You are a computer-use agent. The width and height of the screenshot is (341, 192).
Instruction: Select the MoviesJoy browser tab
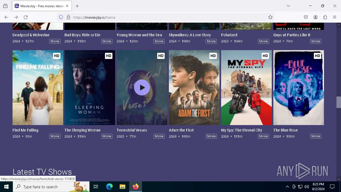click(x=42, y=6)
